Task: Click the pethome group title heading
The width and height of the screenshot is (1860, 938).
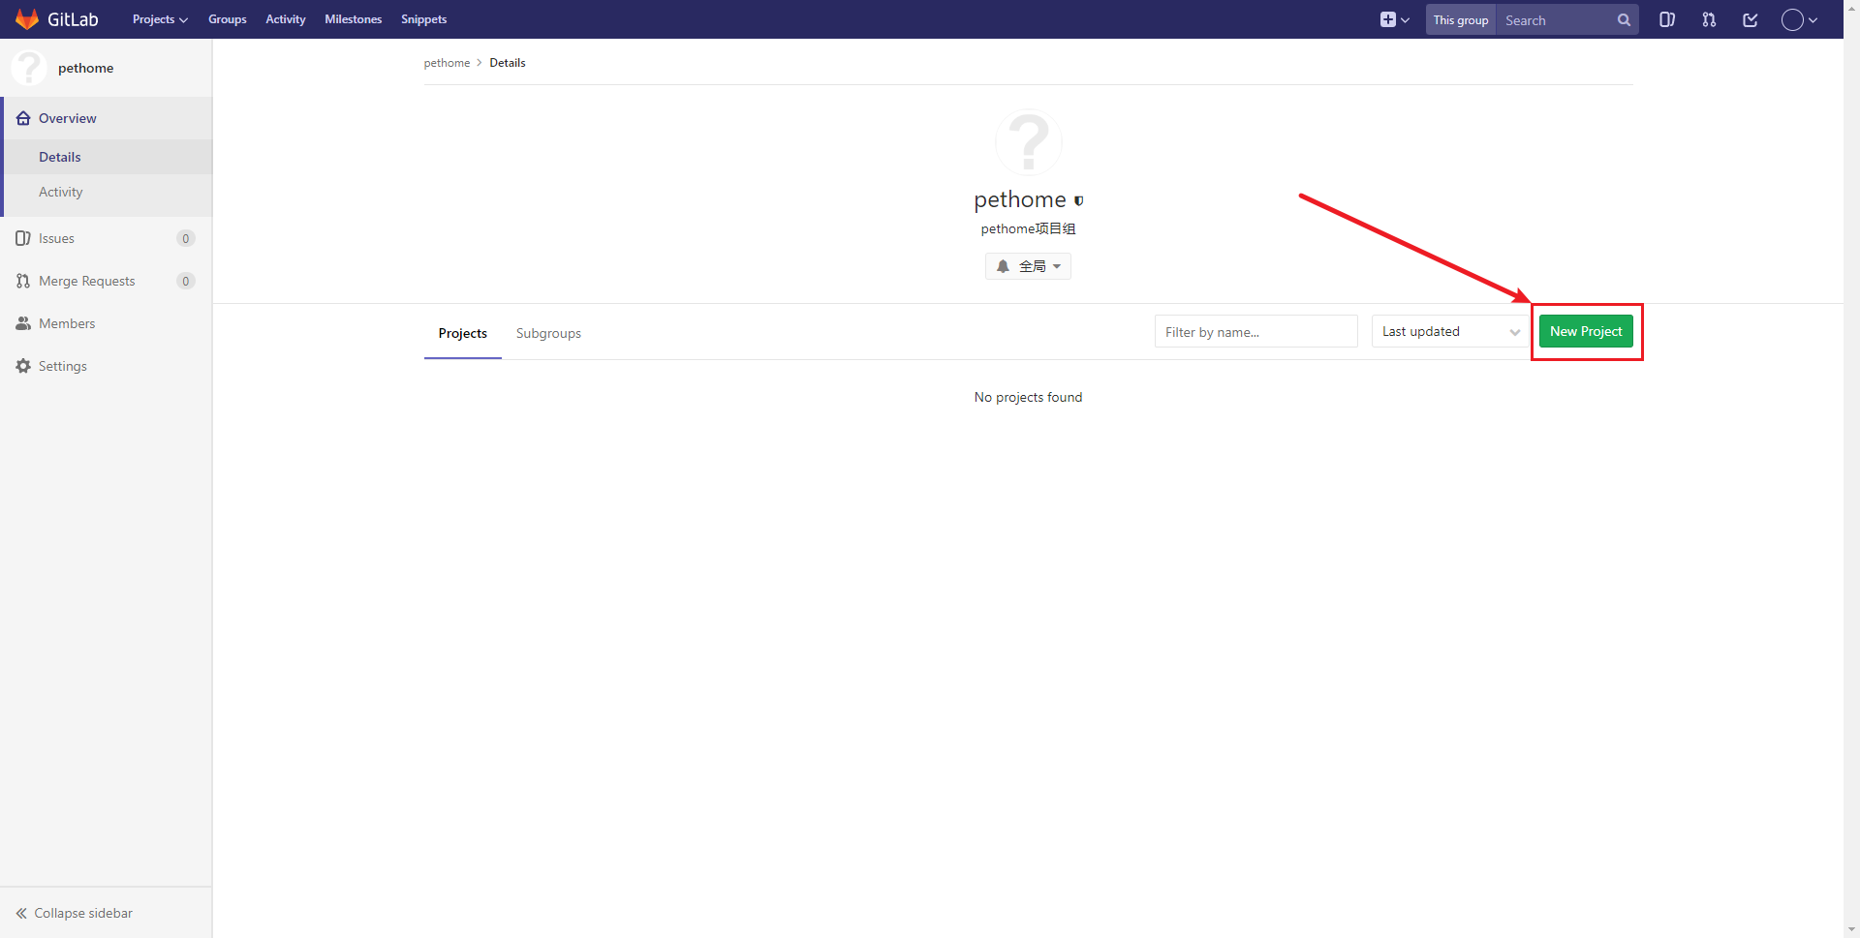Action: point(1020,199)
